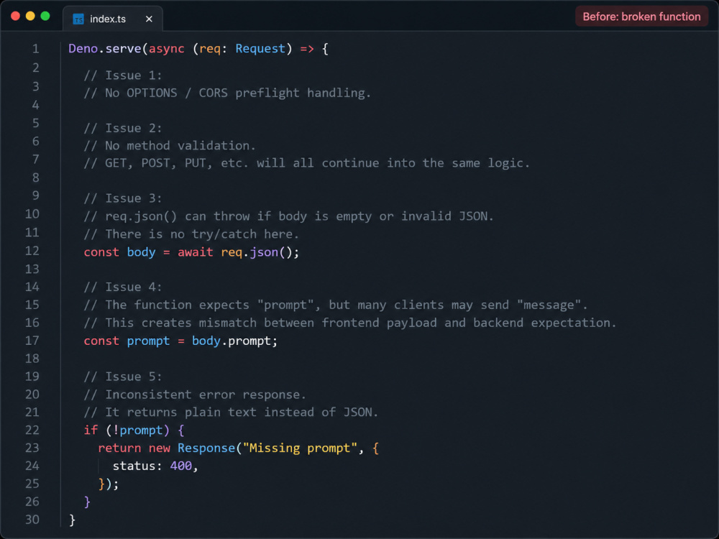Click the '// Issue 2:' comment
719x539 pixels.
click(122, 128)
